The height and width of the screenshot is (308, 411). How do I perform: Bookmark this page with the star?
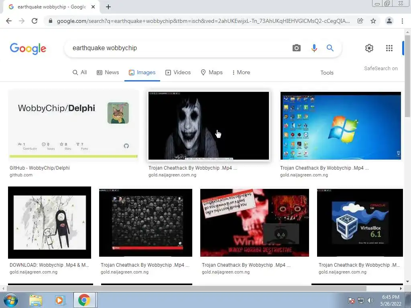[373, 21]
